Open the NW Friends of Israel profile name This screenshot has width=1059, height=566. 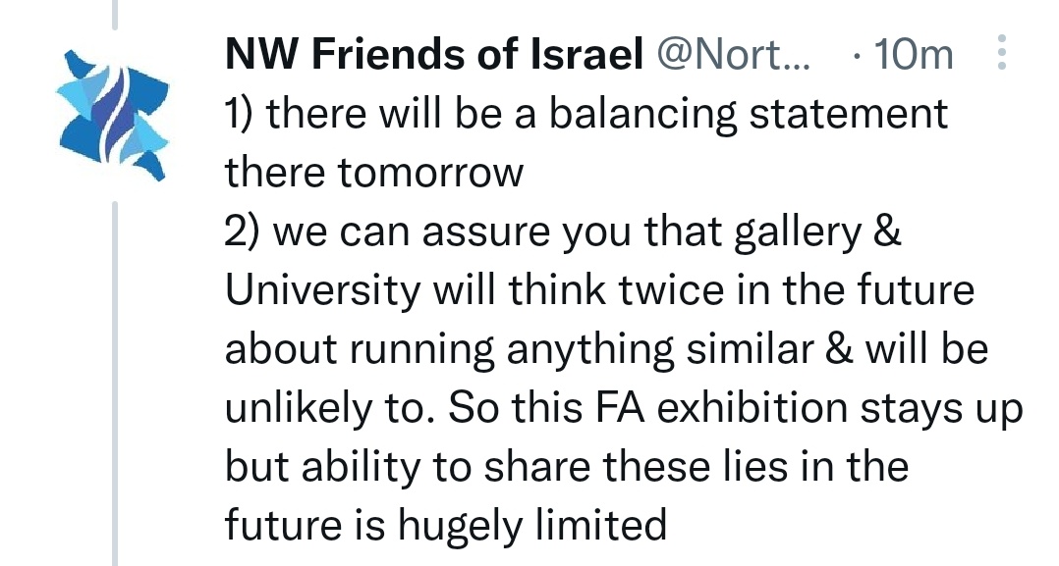432,55
